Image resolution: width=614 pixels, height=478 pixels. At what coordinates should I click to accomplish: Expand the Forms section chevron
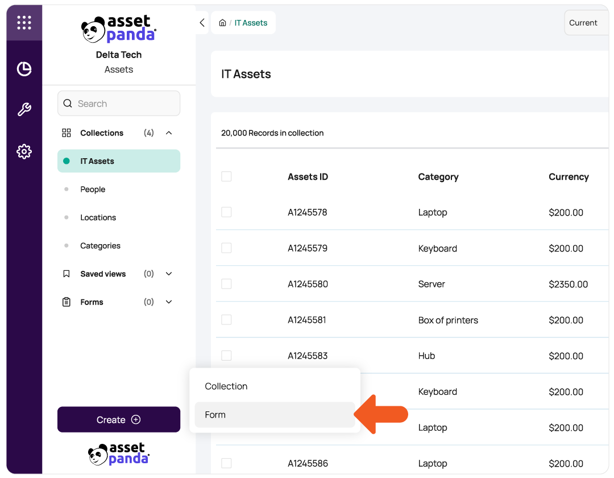pyautogui.click(x=169, y=302)
